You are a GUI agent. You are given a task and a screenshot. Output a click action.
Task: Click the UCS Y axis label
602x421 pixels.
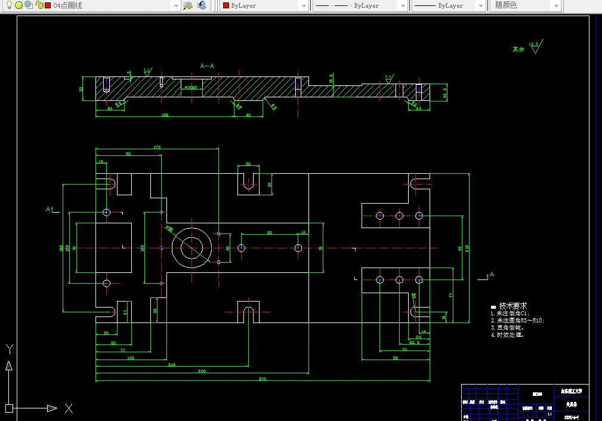(10, 349)
